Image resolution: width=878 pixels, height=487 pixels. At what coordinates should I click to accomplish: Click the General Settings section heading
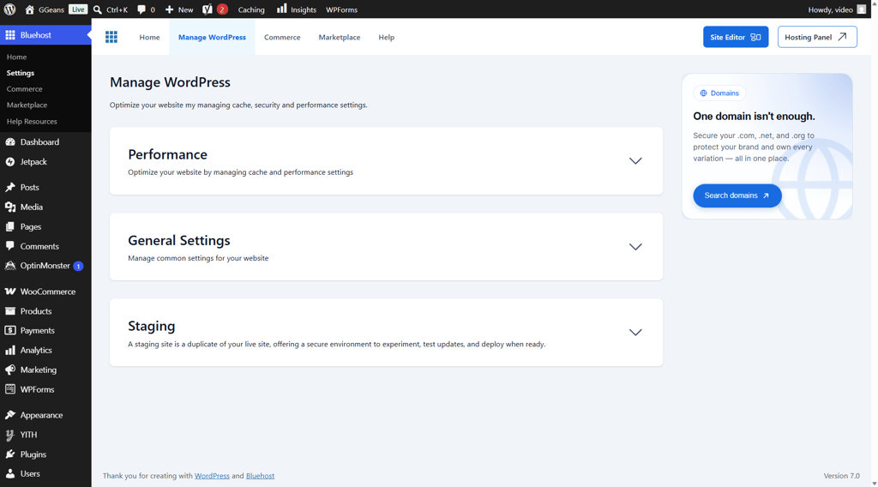click(x=178, y=240)
